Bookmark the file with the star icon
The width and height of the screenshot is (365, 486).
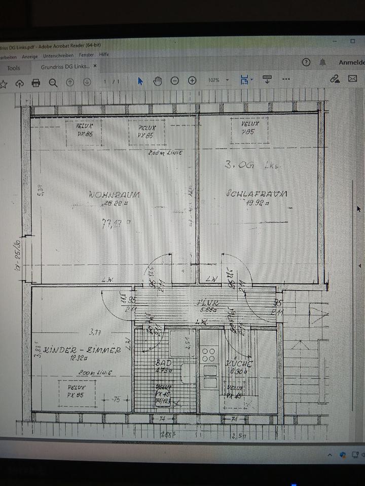pos(3,83)
